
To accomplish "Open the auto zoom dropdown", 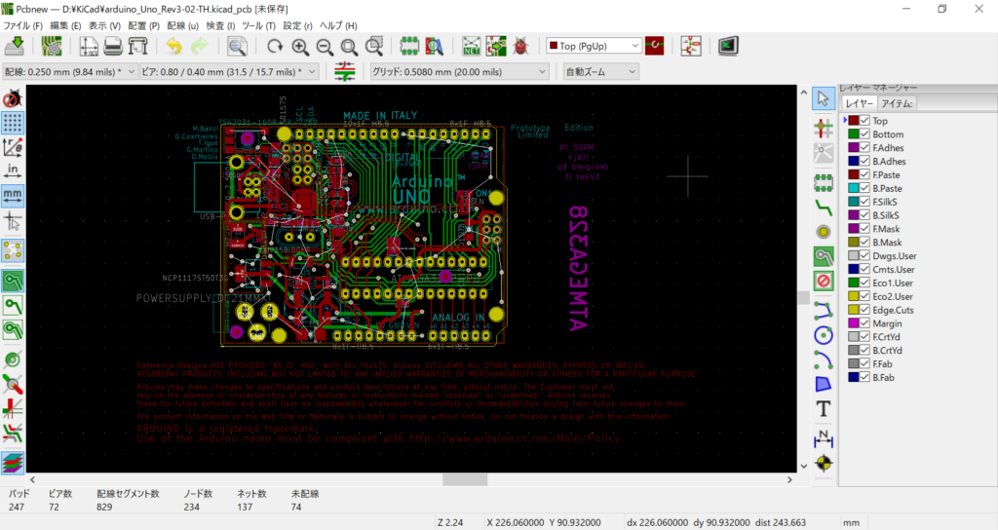I will tap(600, 72).
